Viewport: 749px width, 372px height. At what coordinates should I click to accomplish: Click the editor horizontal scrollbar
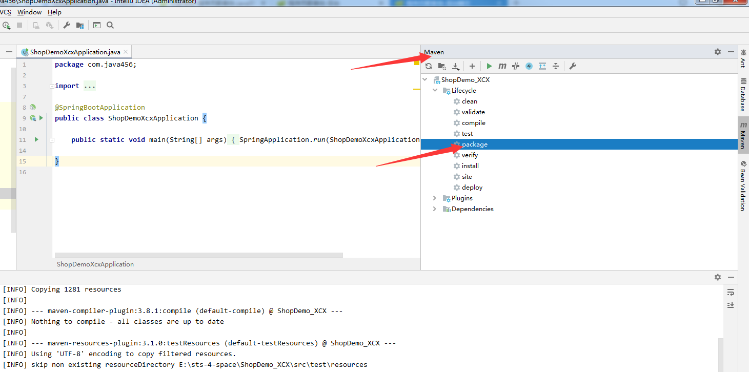[x=199, y=255]
